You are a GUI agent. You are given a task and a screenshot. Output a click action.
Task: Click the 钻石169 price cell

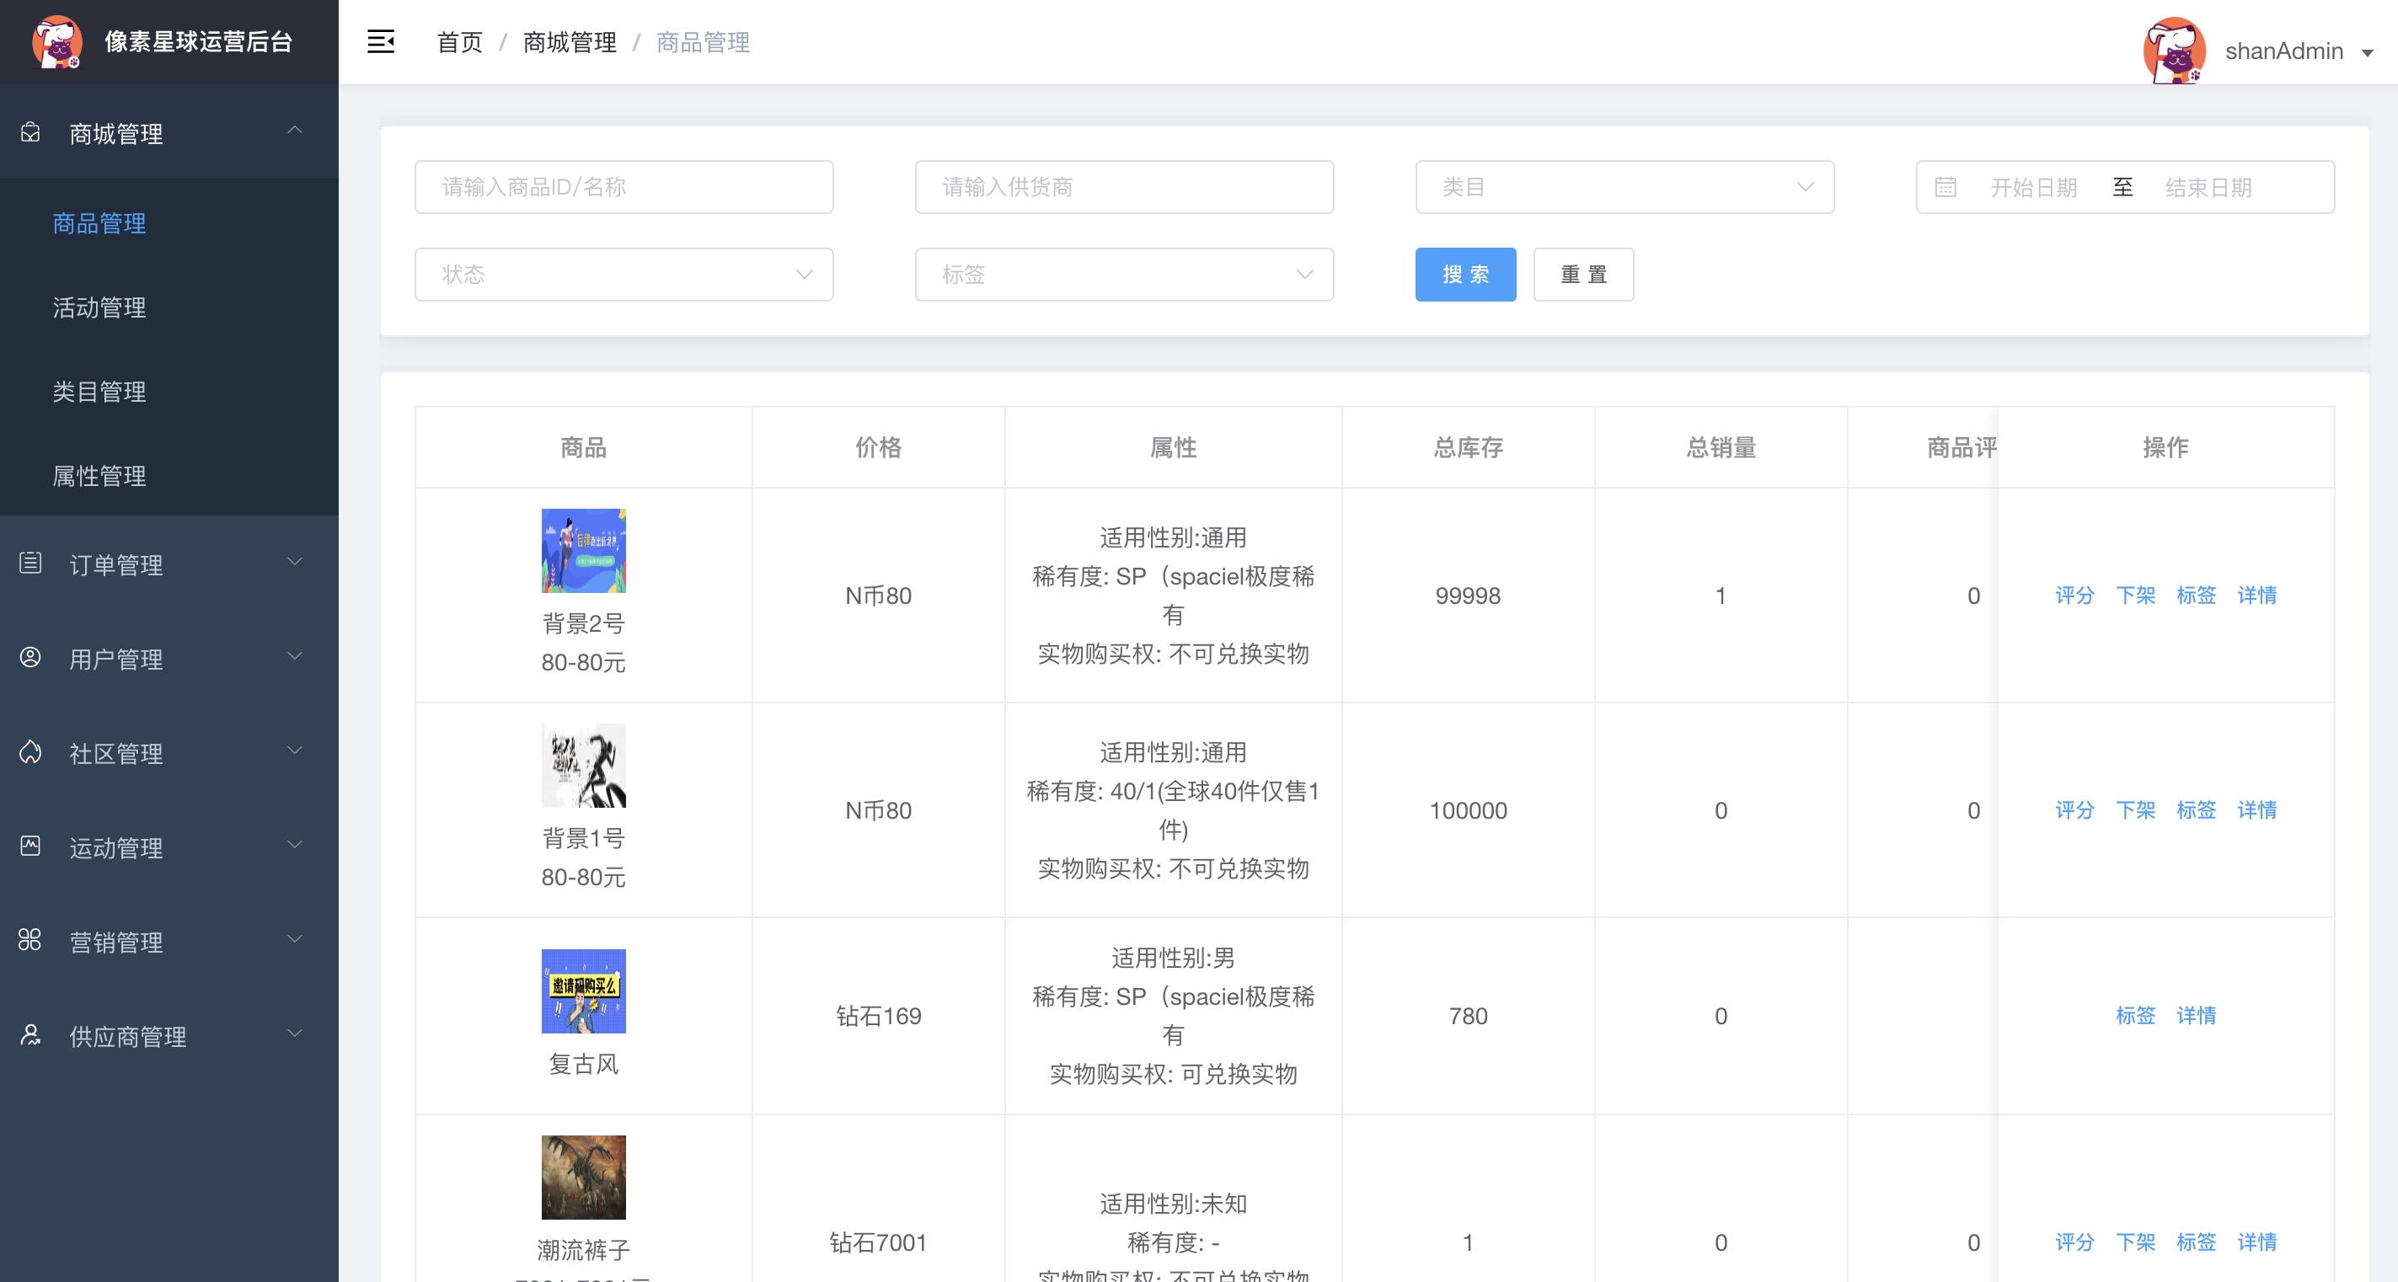(x=878, y=1016)
